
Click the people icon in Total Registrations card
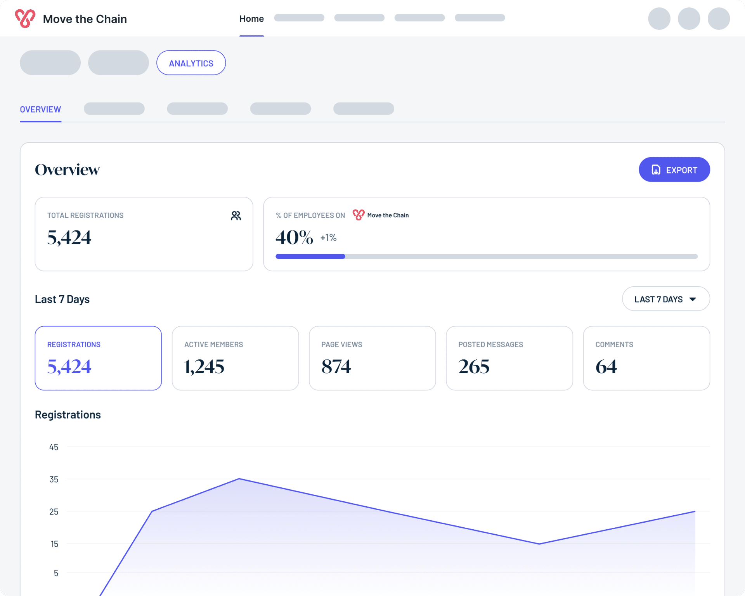pos(236,216)
